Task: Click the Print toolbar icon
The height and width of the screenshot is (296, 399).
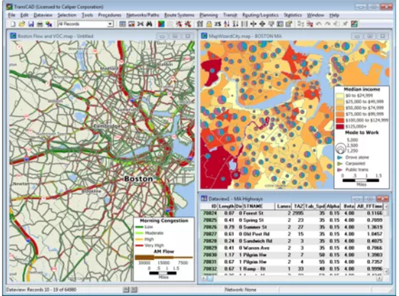Action: coord(40,24)
